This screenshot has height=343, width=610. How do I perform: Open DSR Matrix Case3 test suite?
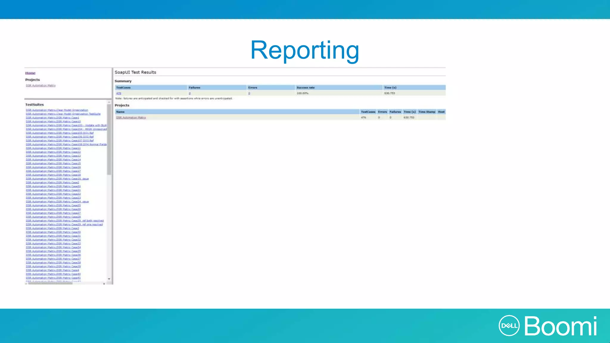(x=52, y=228)
